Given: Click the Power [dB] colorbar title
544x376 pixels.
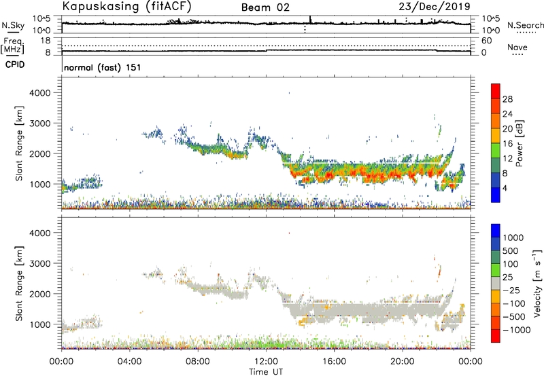Looking at the screenshot, I should tap(519, 143).
